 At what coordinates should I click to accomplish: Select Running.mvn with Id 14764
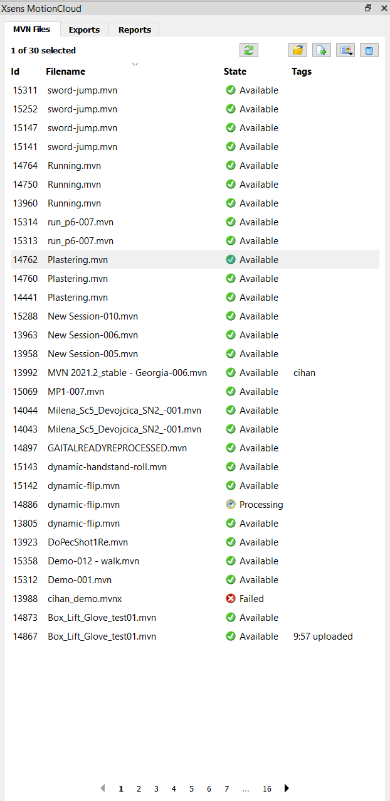74,165
